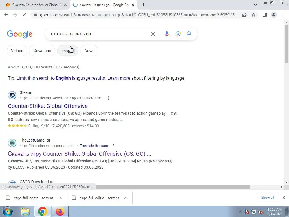Select the Images filter chip
Image resolution: width=289 pixels, height=217 pixels.
[68, 51]
